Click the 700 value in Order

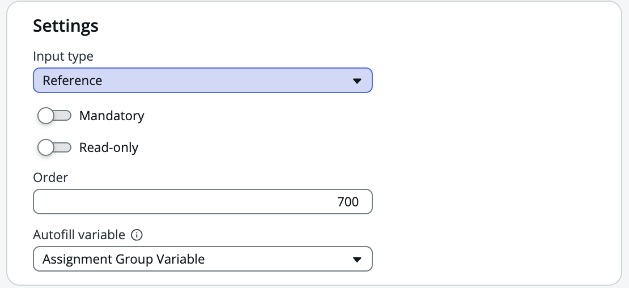[348, 202]
